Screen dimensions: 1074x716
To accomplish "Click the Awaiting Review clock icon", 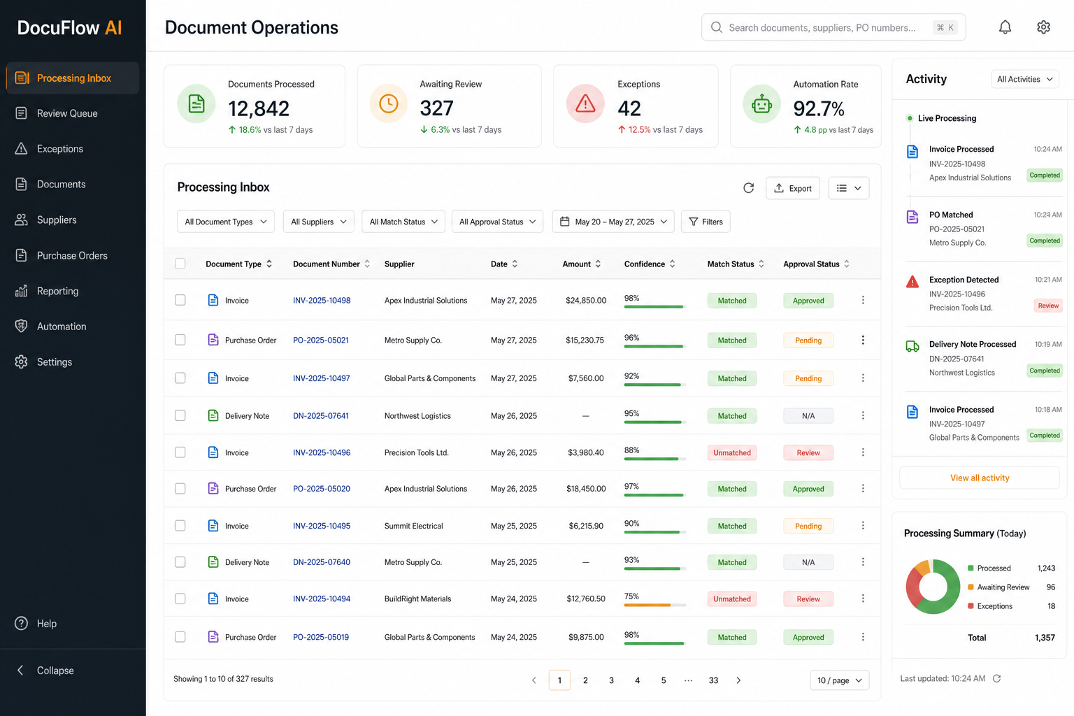I will [x=389, y=103].
